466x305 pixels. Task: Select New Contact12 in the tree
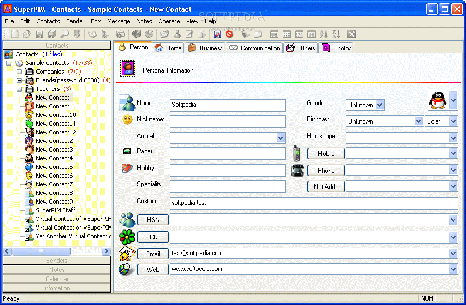[56, 132]
